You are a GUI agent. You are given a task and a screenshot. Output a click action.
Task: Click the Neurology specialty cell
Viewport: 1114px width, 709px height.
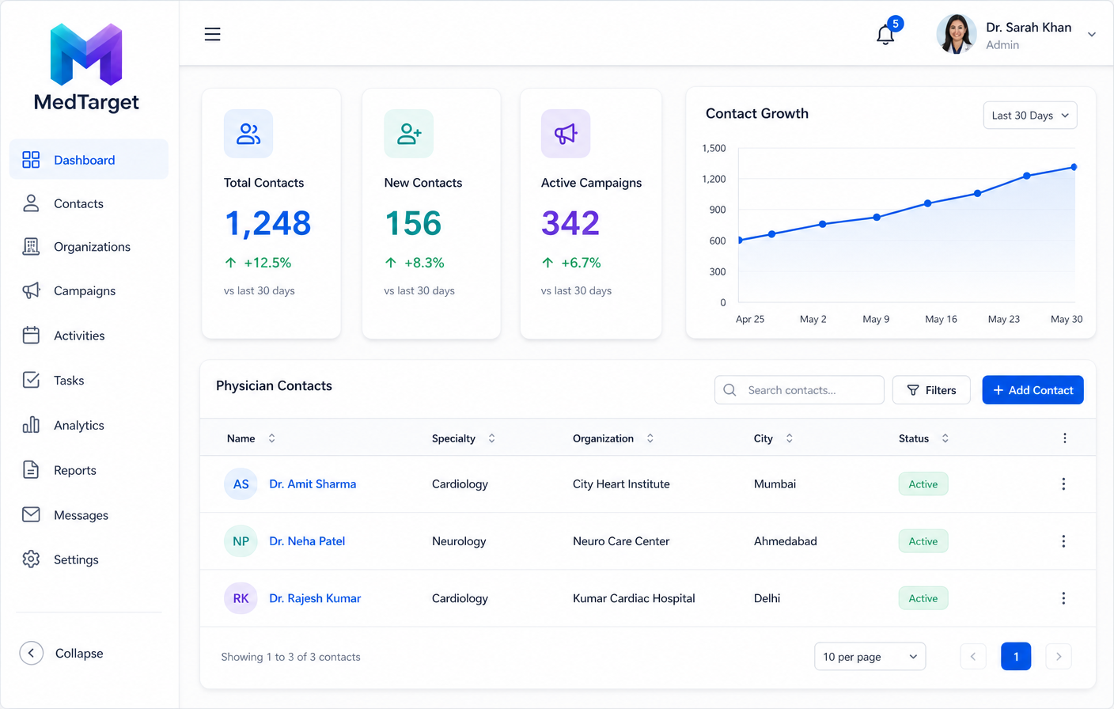459,541
